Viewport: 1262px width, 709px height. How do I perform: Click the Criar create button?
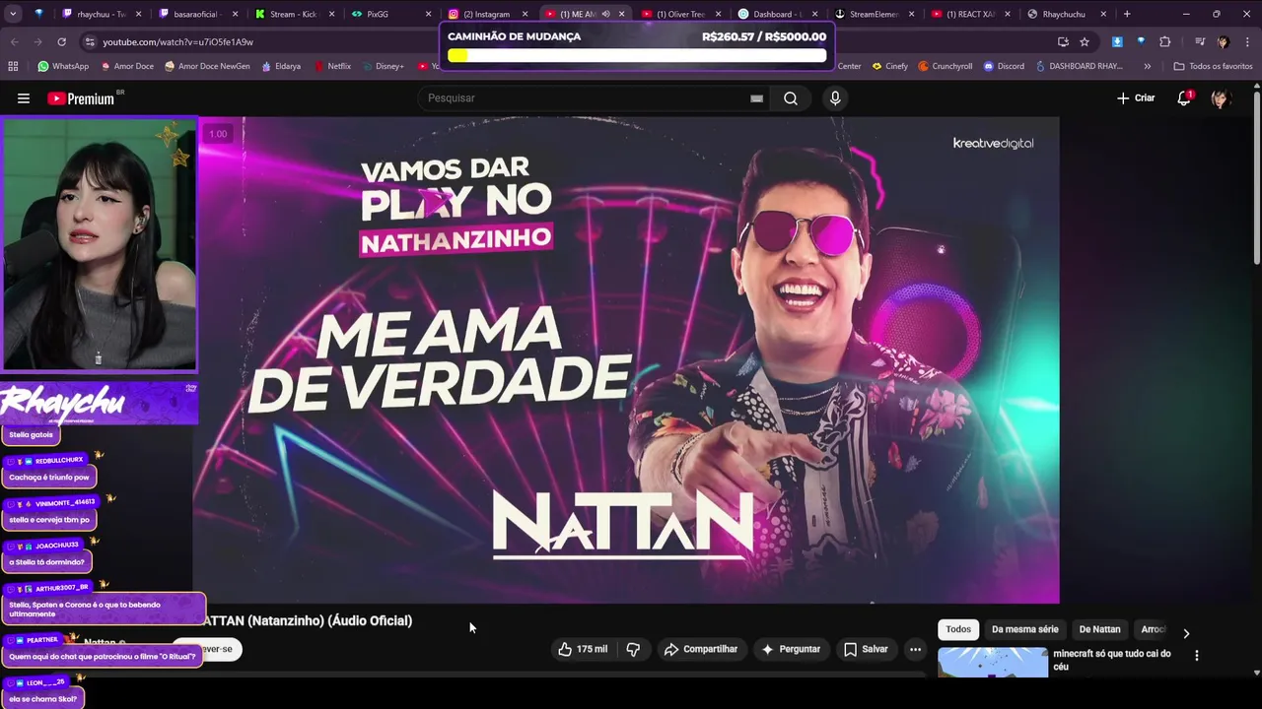tap(1136, 98)
